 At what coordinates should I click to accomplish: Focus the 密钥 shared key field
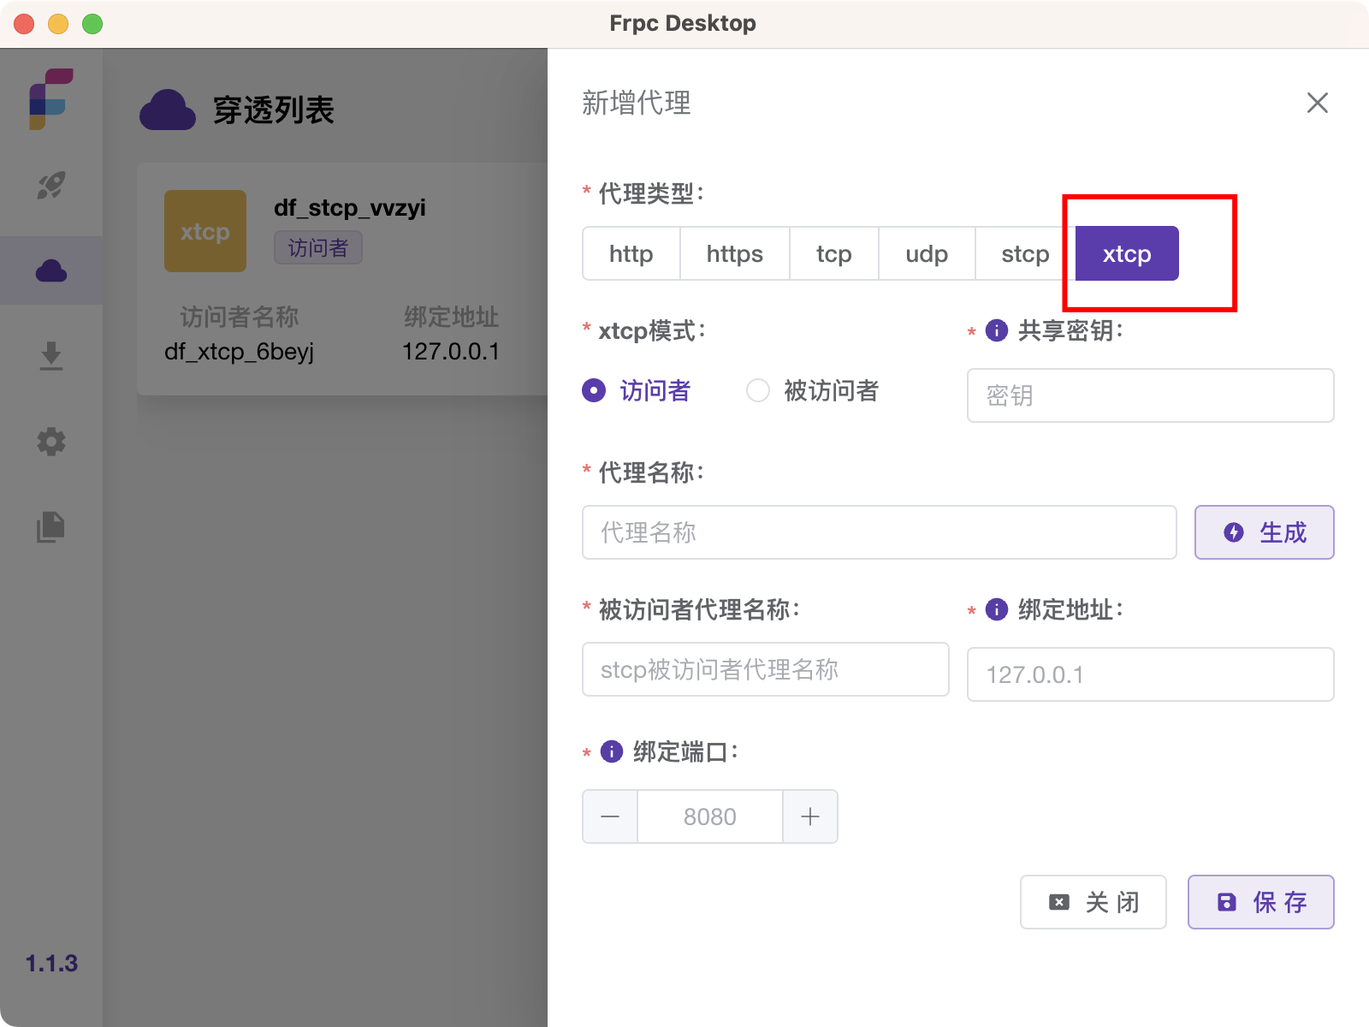1151,395
